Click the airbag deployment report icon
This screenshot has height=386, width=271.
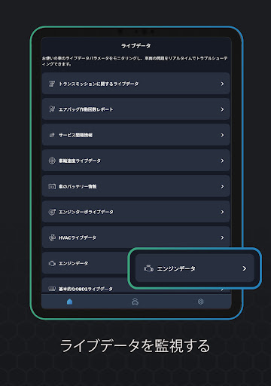pyautogui.click(x=52, y=109)
